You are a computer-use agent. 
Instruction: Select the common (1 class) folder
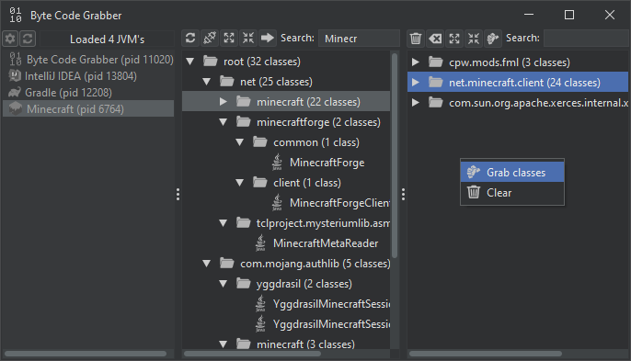tap(316, 142)
